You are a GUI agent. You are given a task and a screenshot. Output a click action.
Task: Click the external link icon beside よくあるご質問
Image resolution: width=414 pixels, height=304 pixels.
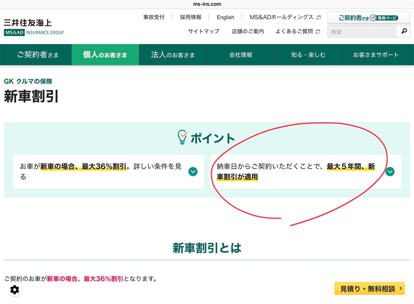point(318,32)
